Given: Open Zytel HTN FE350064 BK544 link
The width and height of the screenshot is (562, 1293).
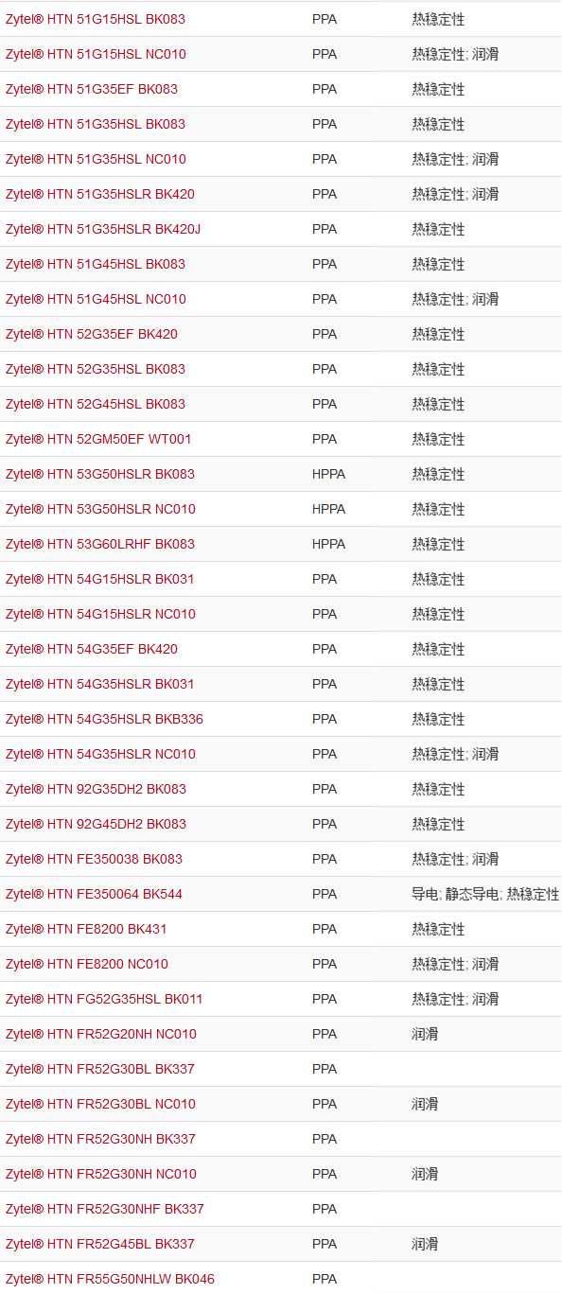Looking at the screenshot, I should click(x=94, y=894).
